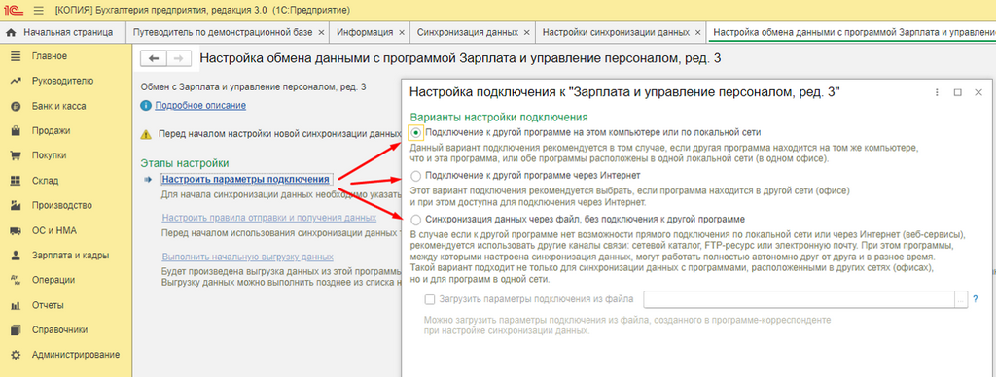This screenshot has width=996, height=377.
Task: Click the Этапы настройки heading
Action: coord(184,163)
